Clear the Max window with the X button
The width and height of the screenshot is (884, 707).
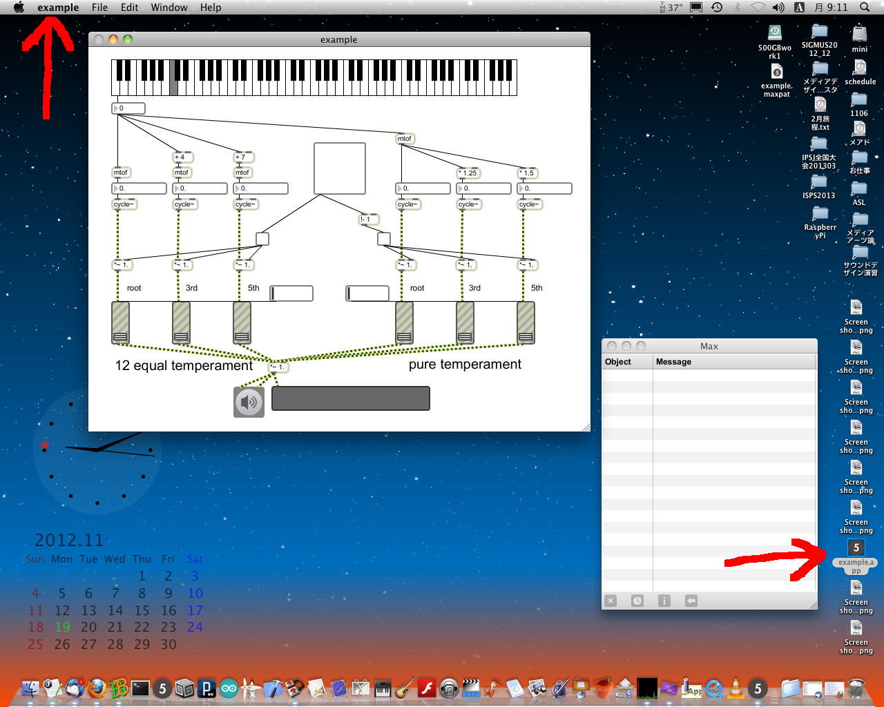coord(611,601)
